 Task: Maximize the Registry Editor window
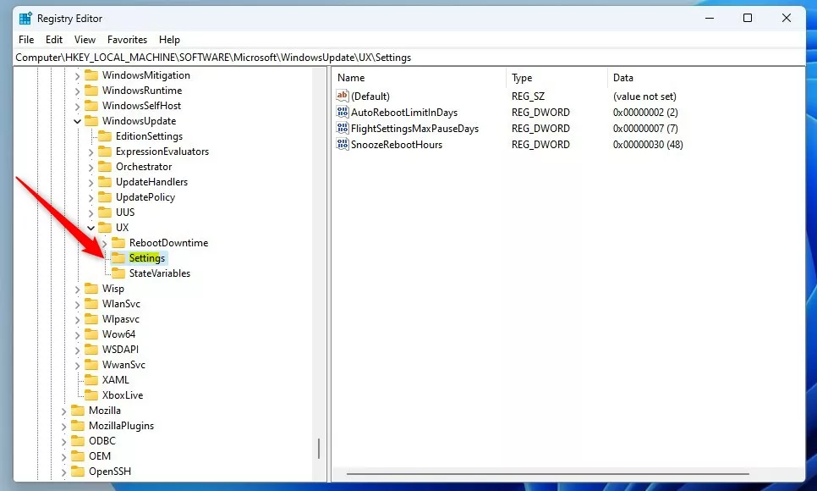pos(747,19)
